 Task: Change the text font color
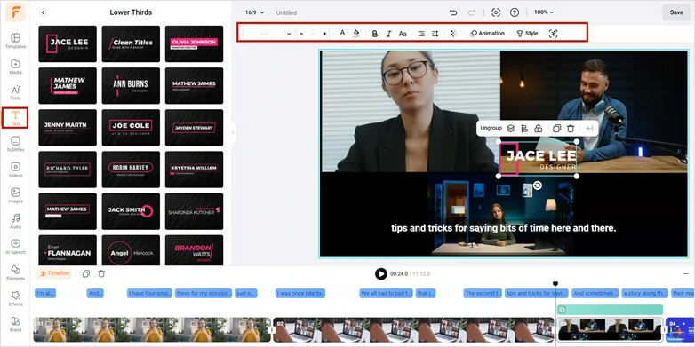[342, 33]
